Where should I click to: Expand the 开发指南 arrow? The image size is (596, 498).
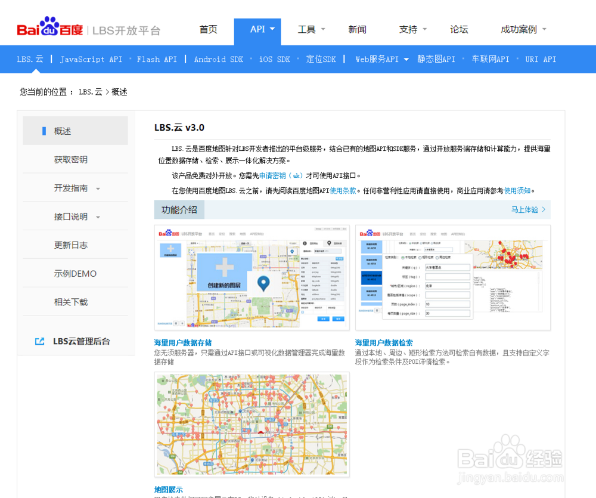98,188
